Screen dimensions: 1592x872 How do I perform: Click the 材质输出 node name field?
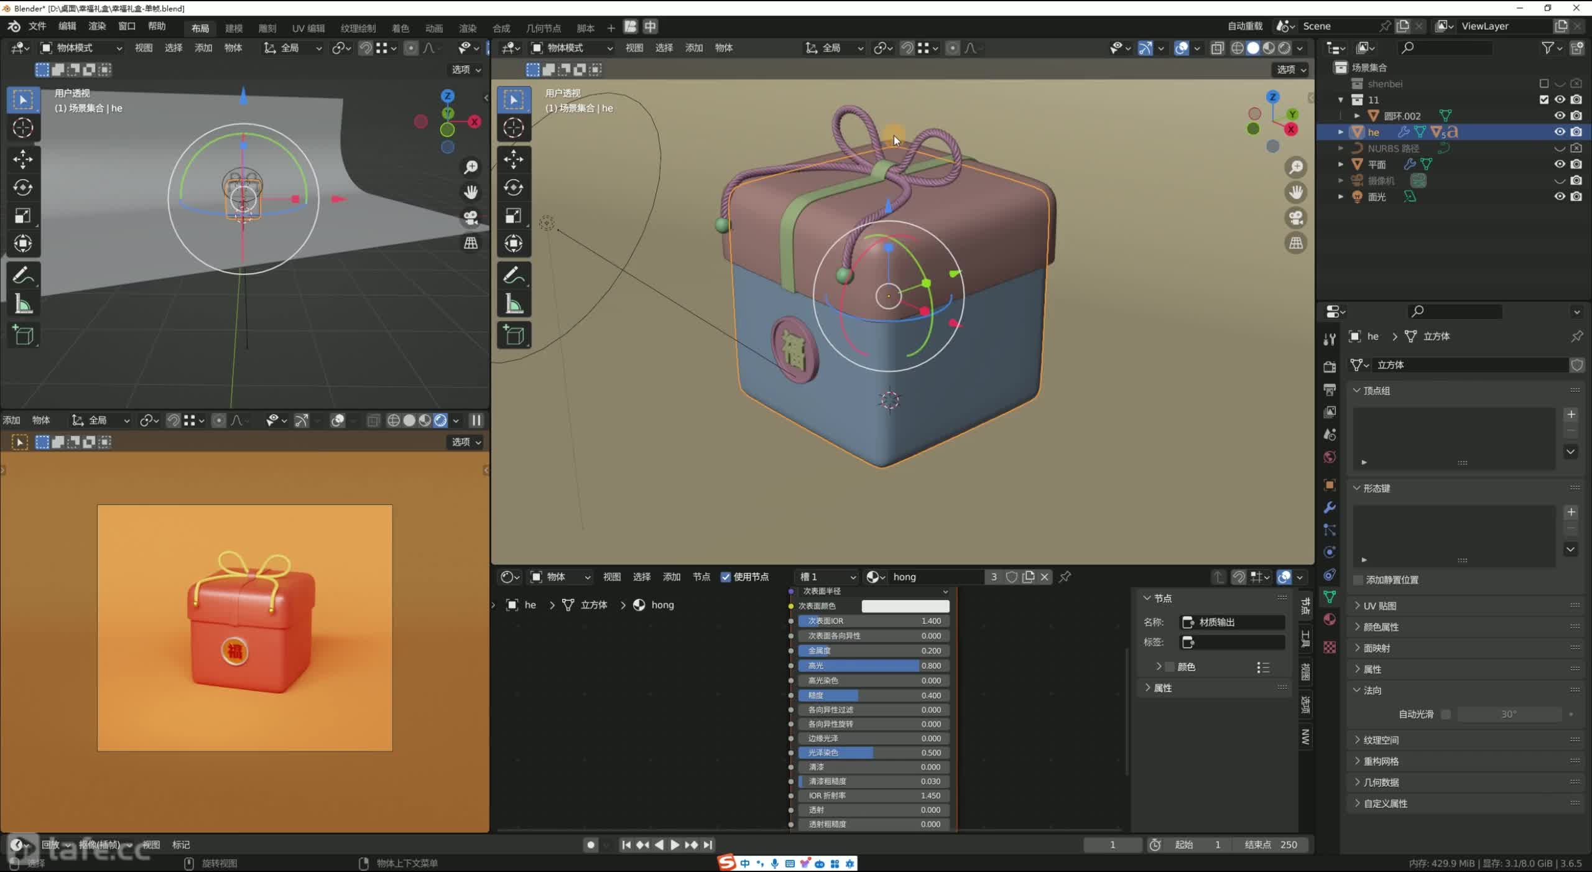pos(1232,622)
